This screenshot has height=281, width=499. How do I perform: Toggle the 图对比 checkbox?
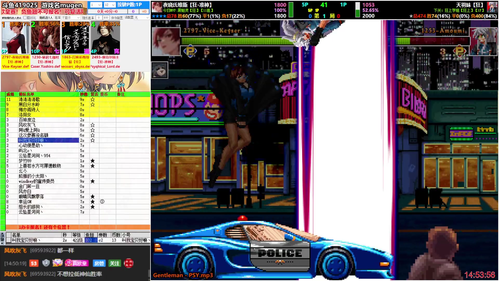tap(25, 18)
